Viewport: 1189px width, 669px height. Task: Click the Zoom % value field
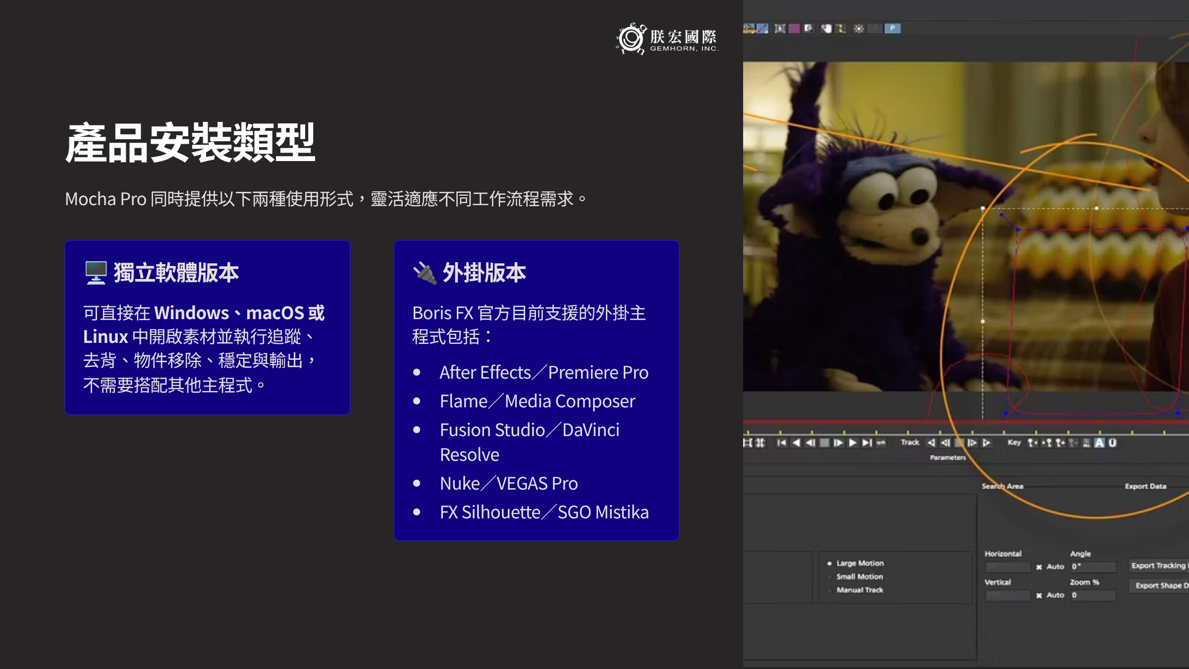pos(1093,595)
